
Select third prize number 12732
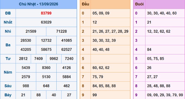click(x=46, y=40)
